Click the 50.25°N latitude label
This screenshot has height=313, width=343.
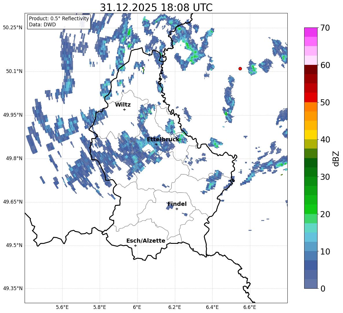point(13,28)
